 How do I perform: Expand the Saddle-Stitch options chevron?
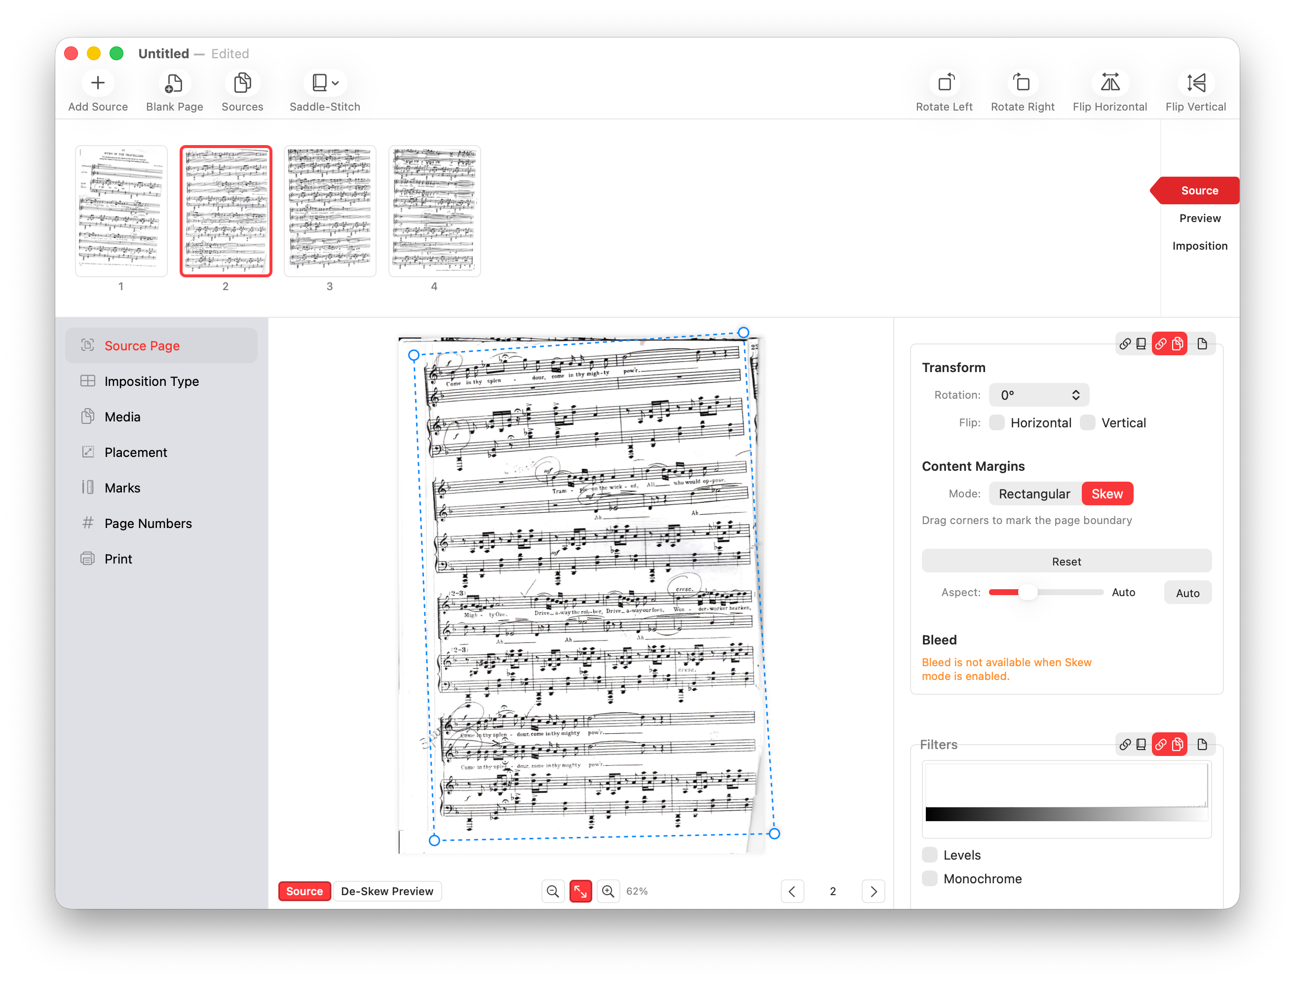tap(335, 82)
